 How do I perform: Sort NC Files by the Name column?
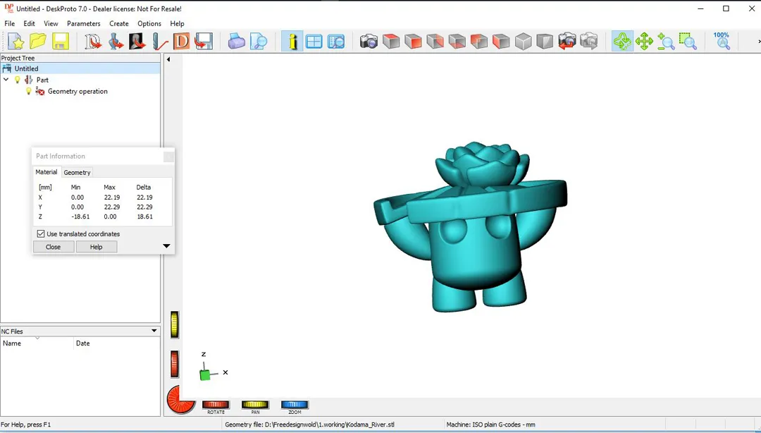[37, 343]
